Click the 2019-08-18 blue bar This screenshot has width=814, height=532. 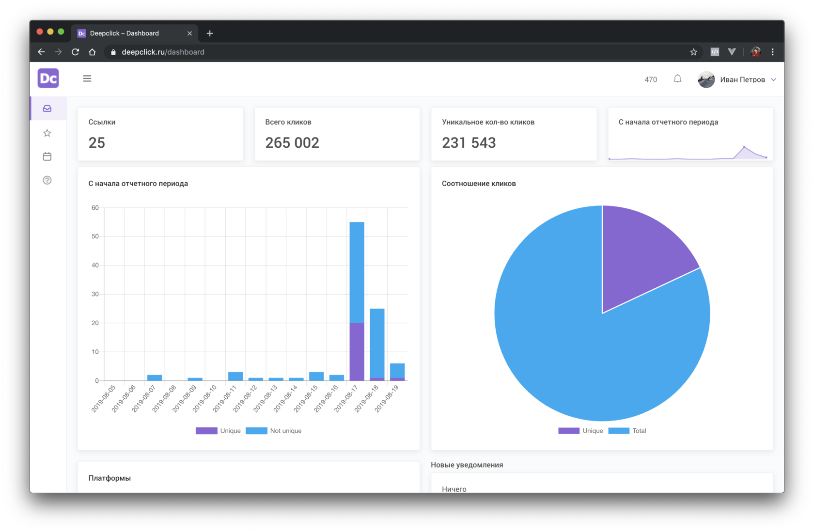(377, 343)
